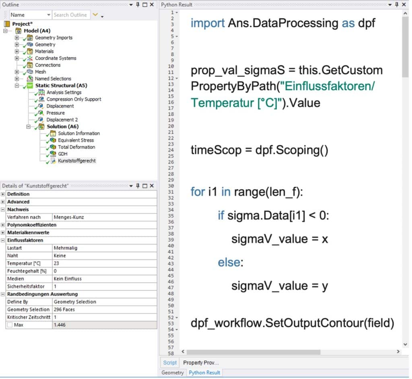
Task: Select the Coordinate Systems icon in outline
Action: [x=30, y=58]
